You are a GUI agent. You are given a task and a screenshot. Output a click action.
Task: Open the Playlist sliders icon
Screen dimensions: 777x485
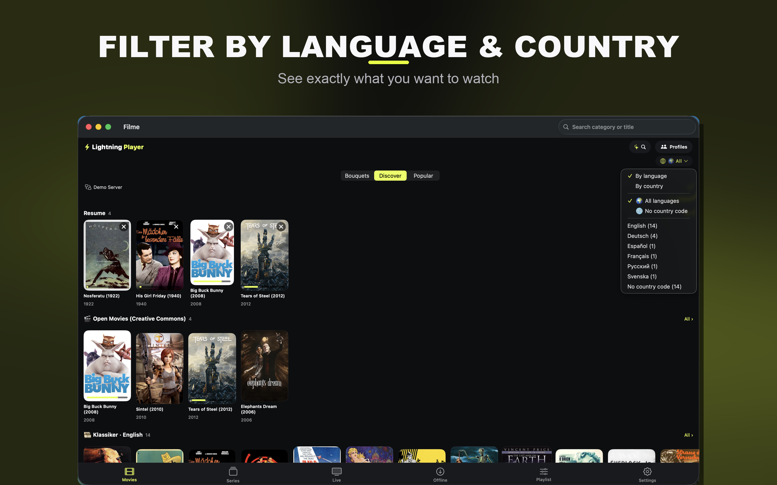pos(544,471)
